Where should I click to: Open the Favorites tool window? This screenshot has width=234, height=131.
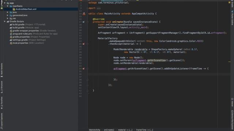1,103
